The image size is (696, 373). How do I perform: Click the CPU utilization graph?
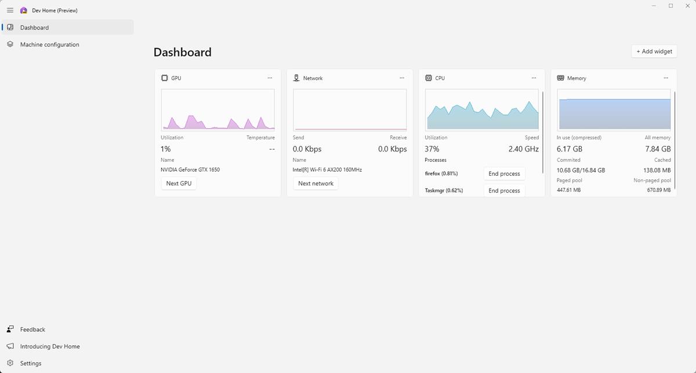pyautogui.click(x=482, y=110)
